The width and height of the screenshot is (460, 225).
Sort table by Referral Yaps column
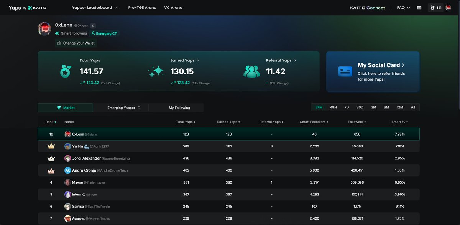[271, 122]
